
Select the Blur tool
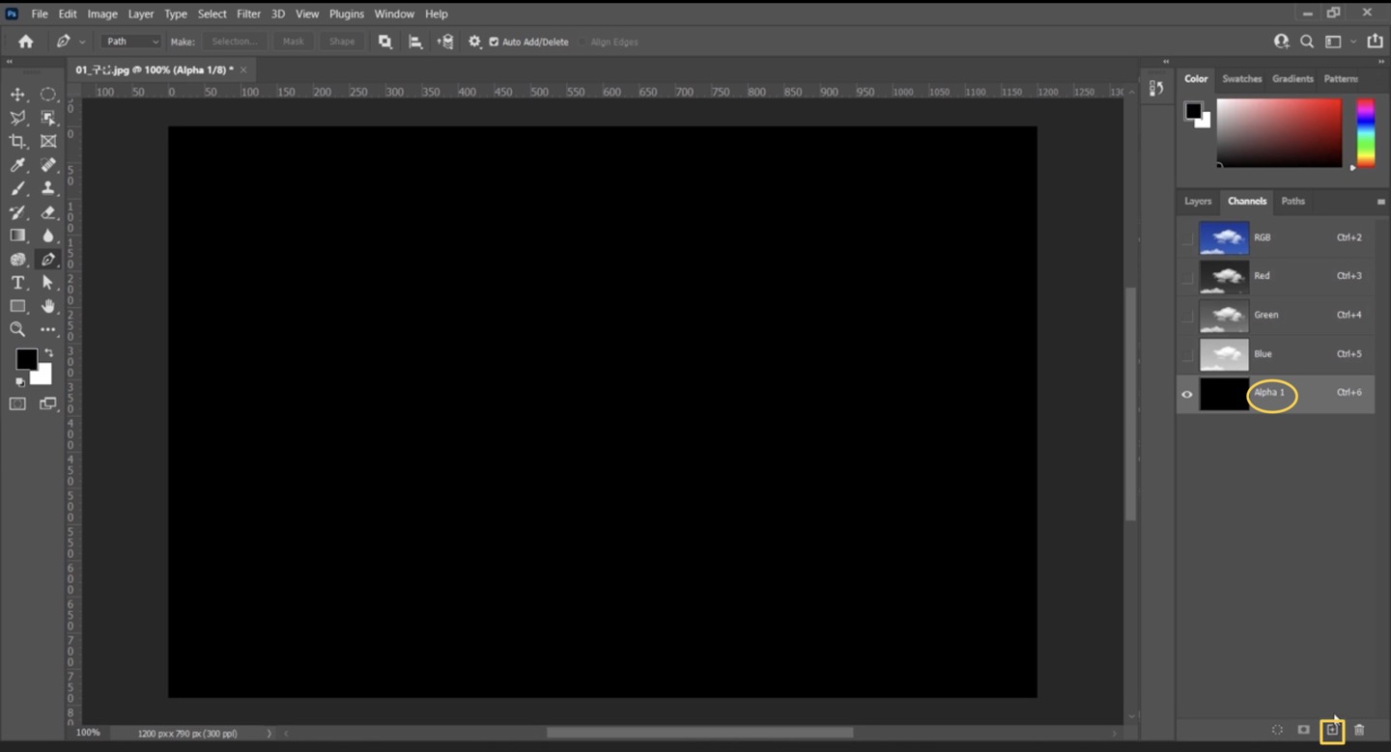[48, 236]
